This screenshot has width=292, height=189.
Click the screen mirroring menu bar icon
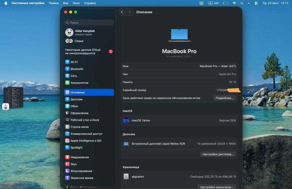pyautogui.click(x=201, y=3)
